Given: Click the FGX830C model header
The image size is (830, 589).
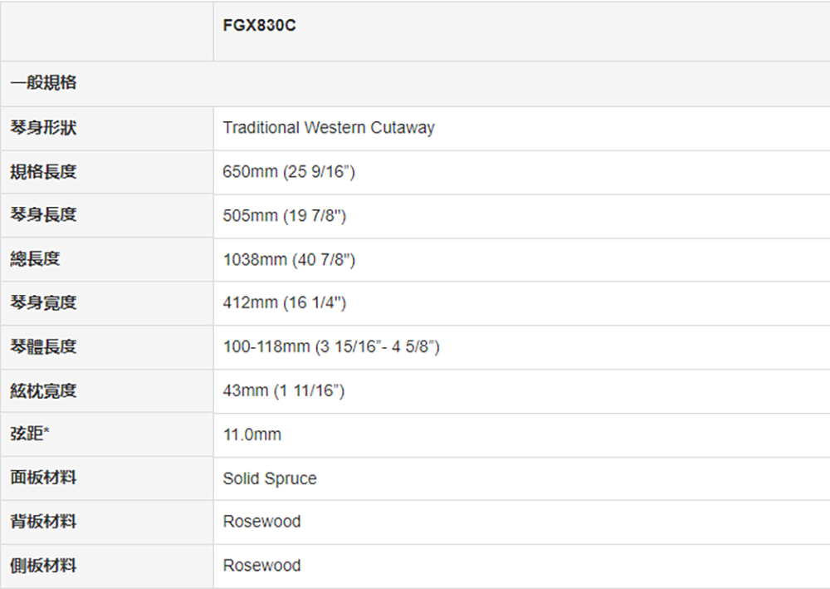Looking at the screenshot, I should pyautogui.click(x=259, y=26).
